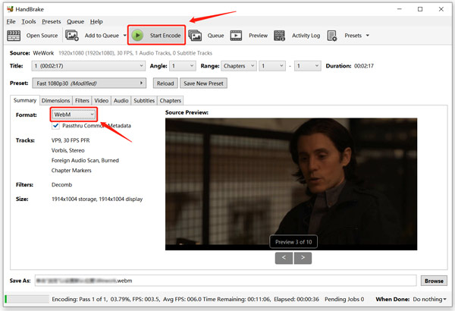Click the Preview 3 of 10 label

pos(293,242)
